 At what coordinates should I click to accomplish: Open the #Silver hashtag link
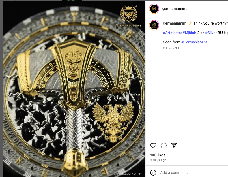pos(211,33)
